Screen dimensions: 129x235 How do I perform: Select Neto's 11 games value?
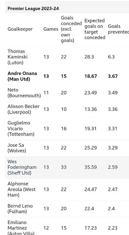click(46, 93)
